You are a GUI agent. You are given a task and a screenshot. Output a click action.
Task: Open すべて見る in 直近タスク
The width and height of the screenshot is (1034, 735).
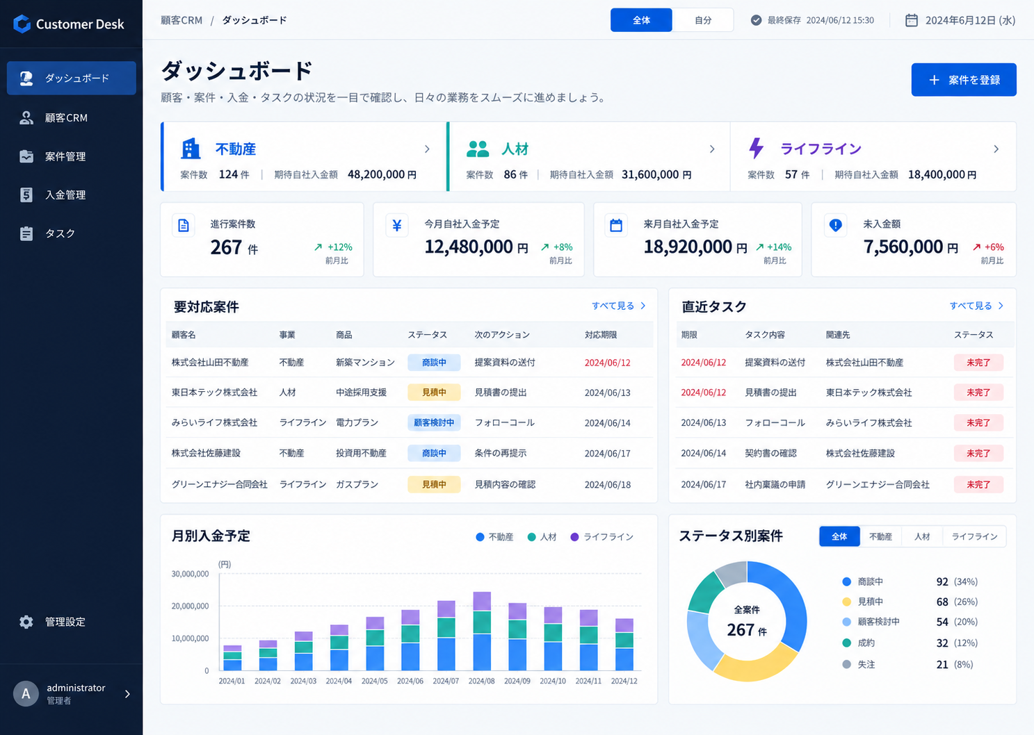(x=976, y=306)
